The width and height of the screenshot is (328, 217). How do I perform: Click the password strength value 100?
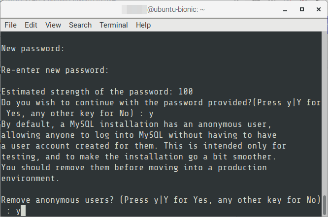coord(186,92)
